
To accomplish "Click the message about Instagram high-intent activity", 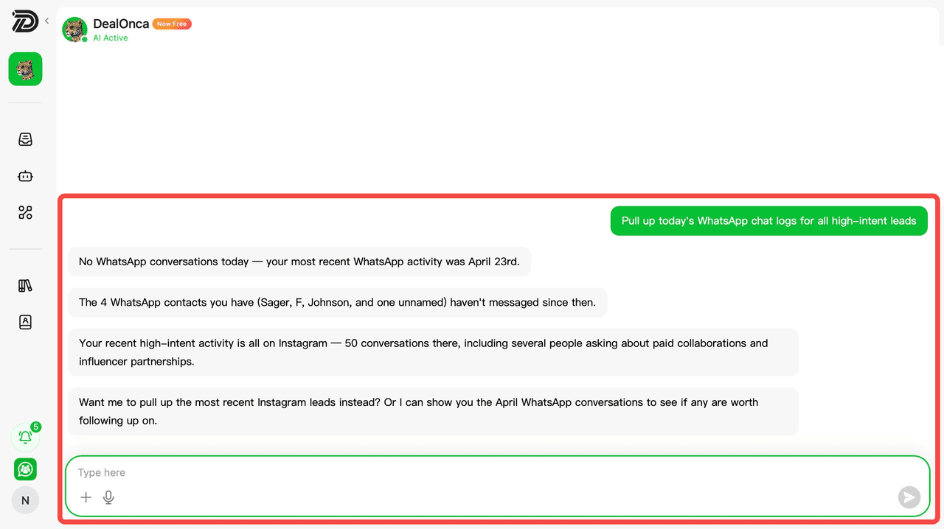I will click(433, 352).
